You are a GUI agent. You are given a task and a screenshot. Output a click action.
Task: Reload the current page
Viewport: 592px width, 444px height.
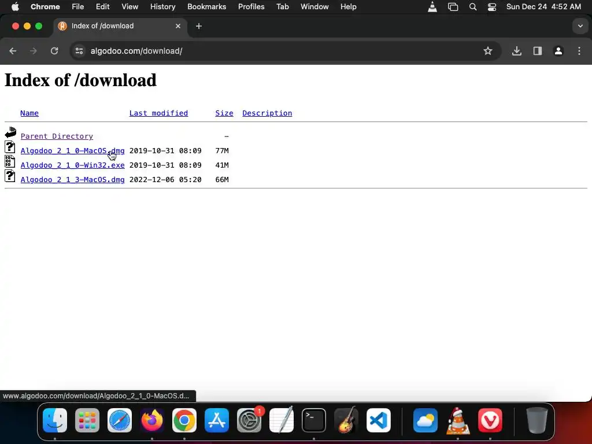coord(54,51)
